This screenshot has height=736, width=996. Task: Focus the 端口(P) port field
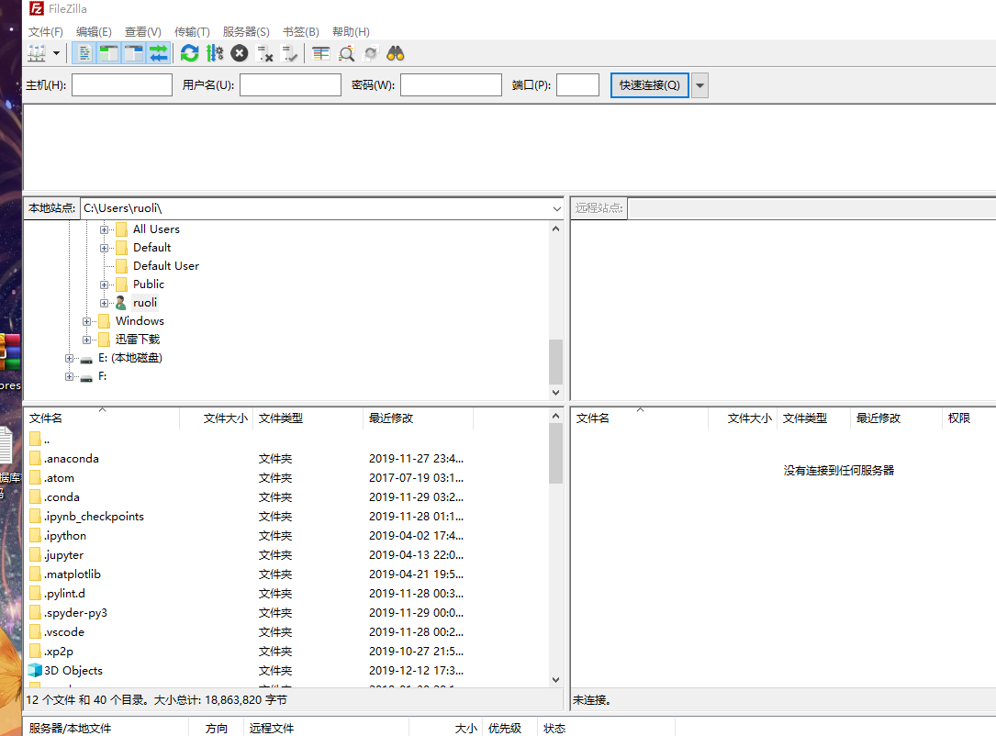578,85
